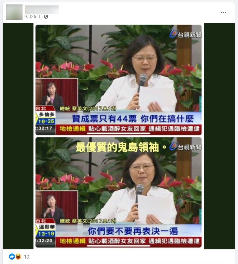Click the dark green margin left of the photo
The height and width of the screenshot is (264, 238).
(x=18, y=136)
